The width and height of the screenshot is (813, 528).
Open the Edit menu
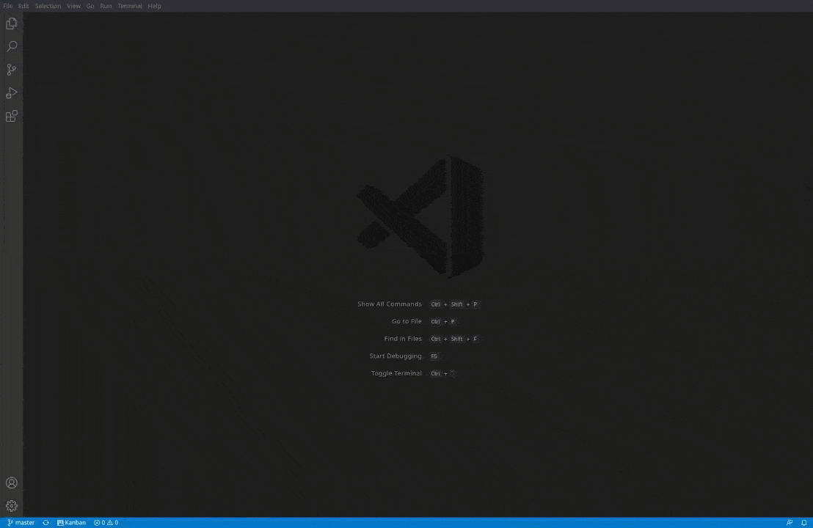[x=24, y=6]
